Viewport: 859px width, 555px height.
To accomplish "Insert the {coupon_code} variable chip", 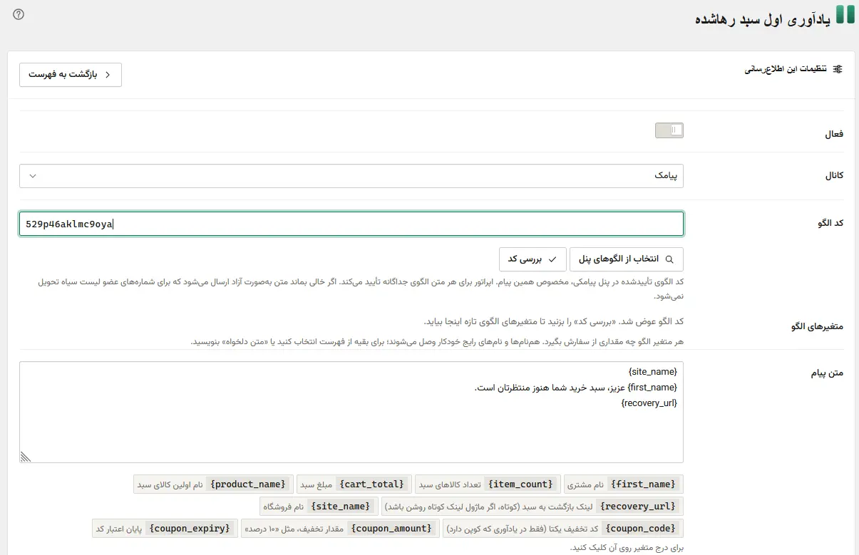I will (563, 529).
